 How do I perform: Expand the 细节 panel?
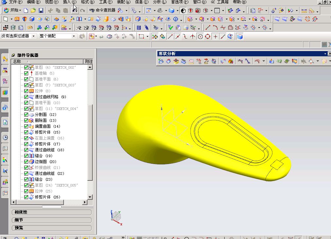(52, 220)
